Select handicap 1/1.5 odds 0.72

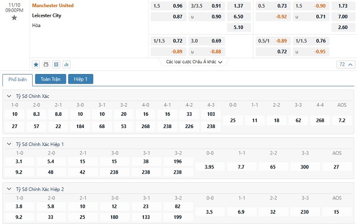(x=168, y=41)
